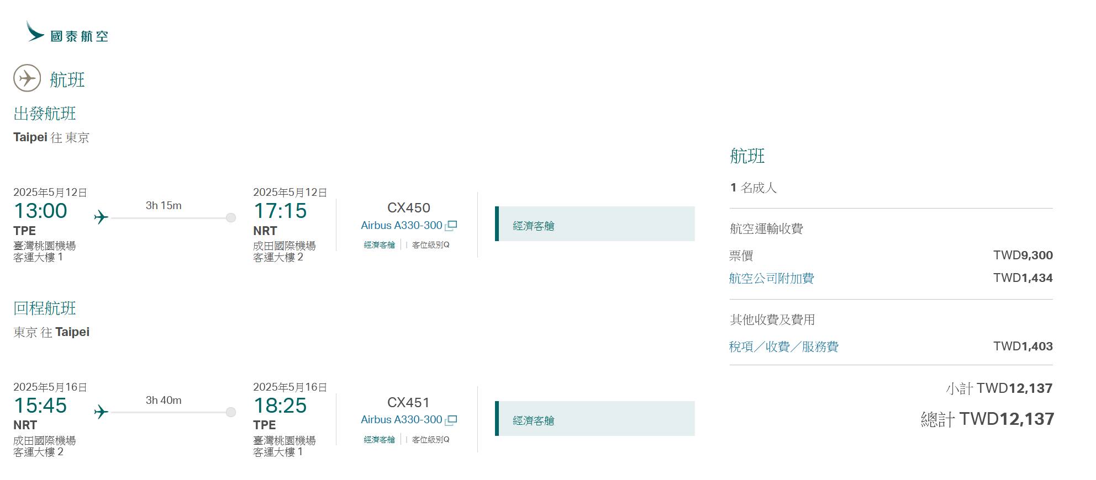Open the CX451 Airbus A330-300 link

point(401,420)
